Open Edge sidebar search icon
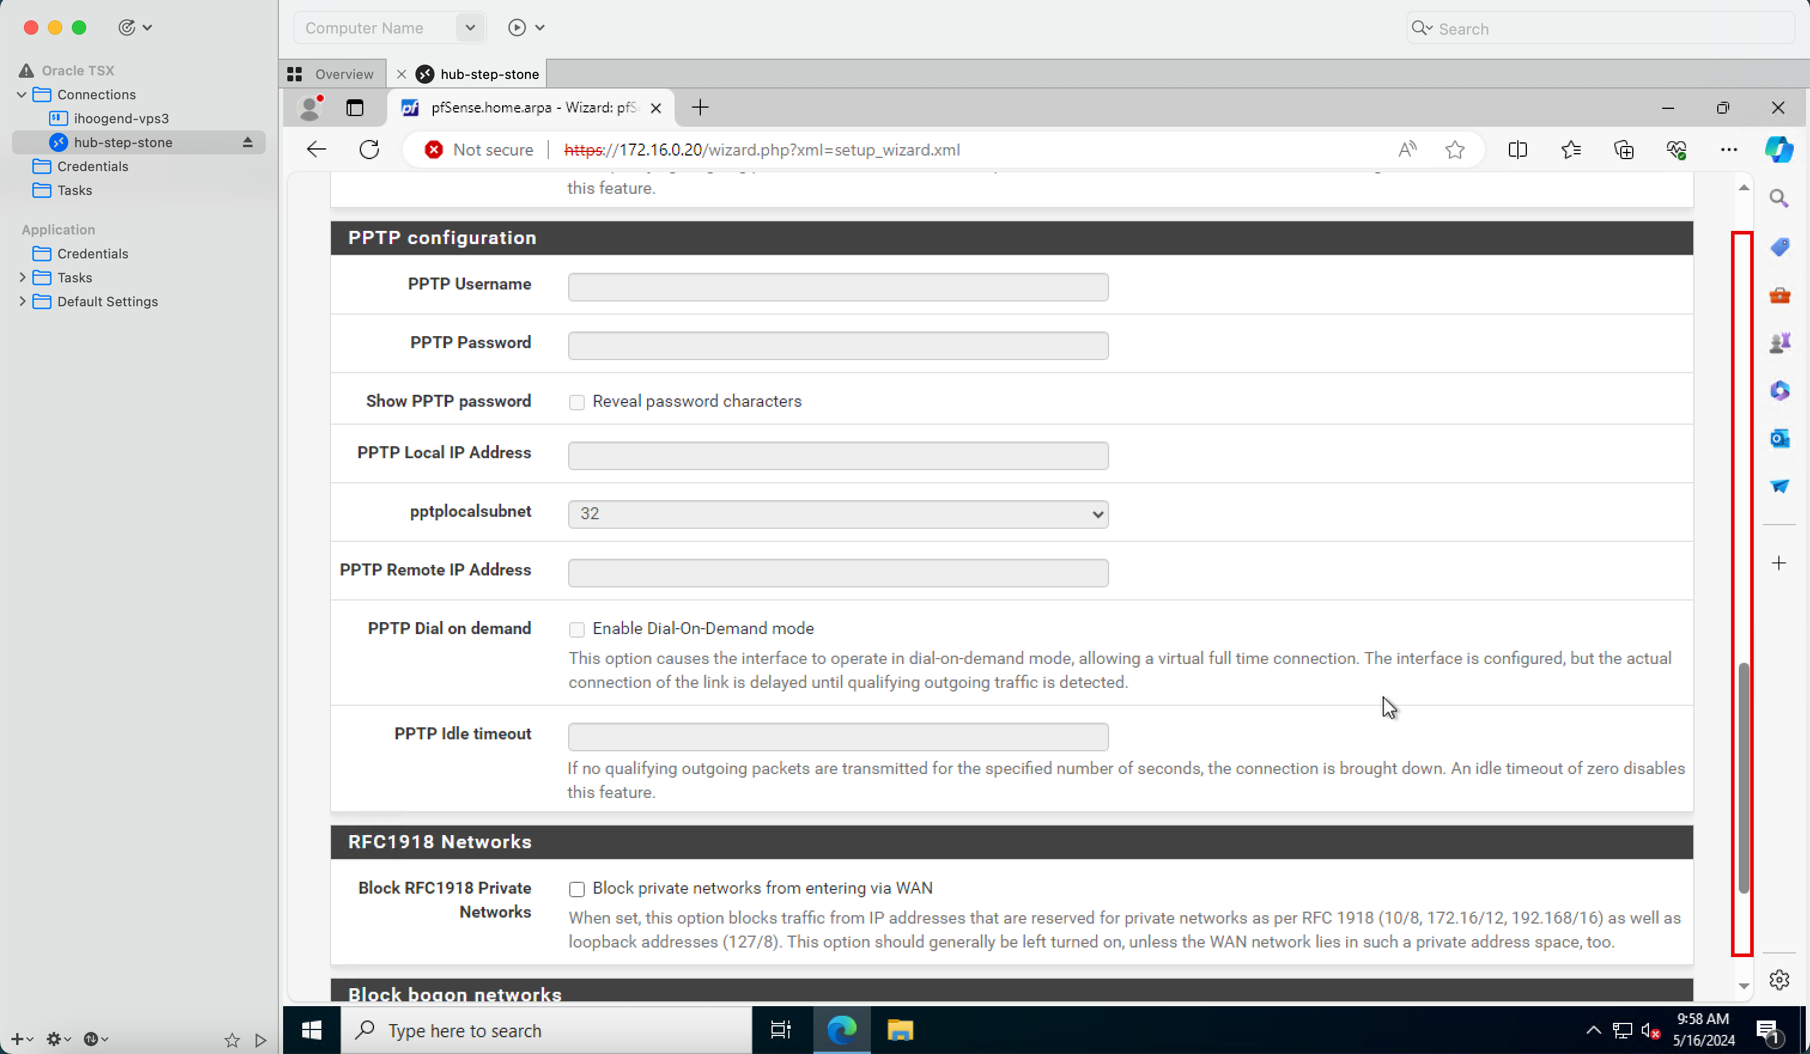 tap(1779, 198)
